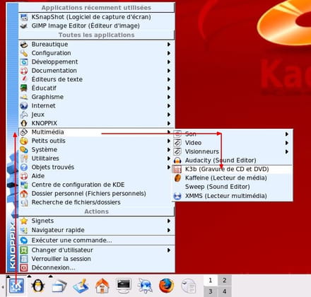The height and width of the screenshot is (297, 311).
Task: Switch to virtual desktop 2
Action: pyautogui.click(x=224, y=281)
